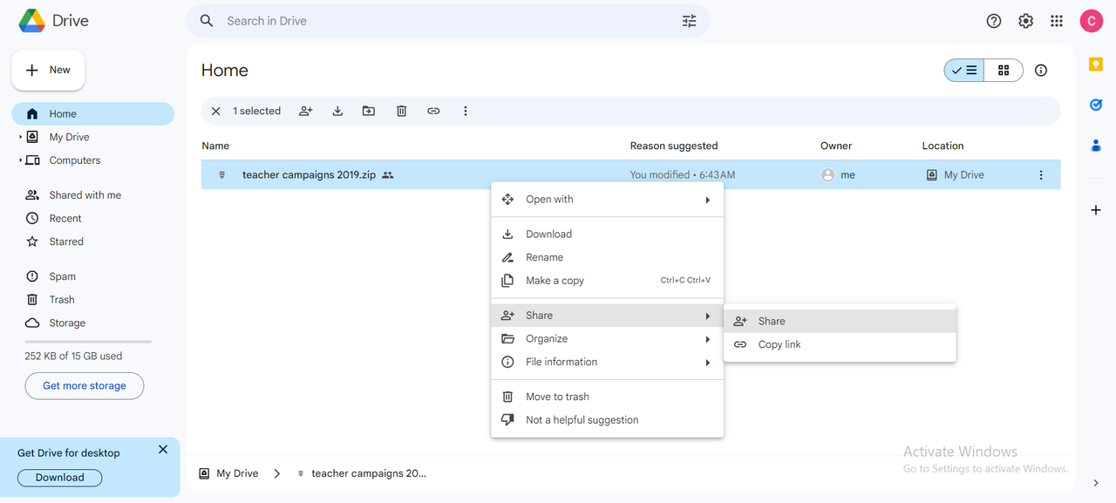Click Get more storage button
1116x503 pixels.
[x=85, y=386]
